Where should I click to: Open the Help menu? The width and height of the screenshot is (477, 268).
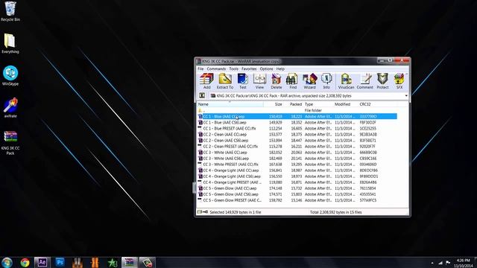tap(280, 69)
